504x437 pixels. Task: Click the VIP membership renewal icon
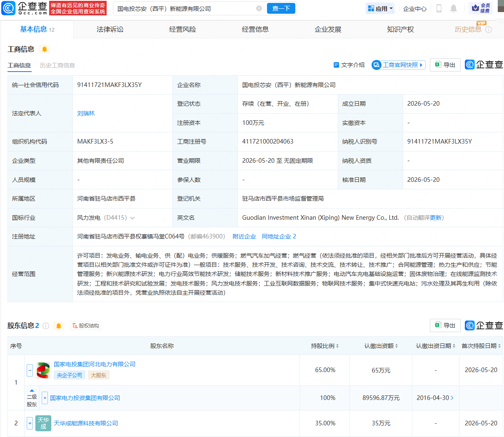point(480,8)
